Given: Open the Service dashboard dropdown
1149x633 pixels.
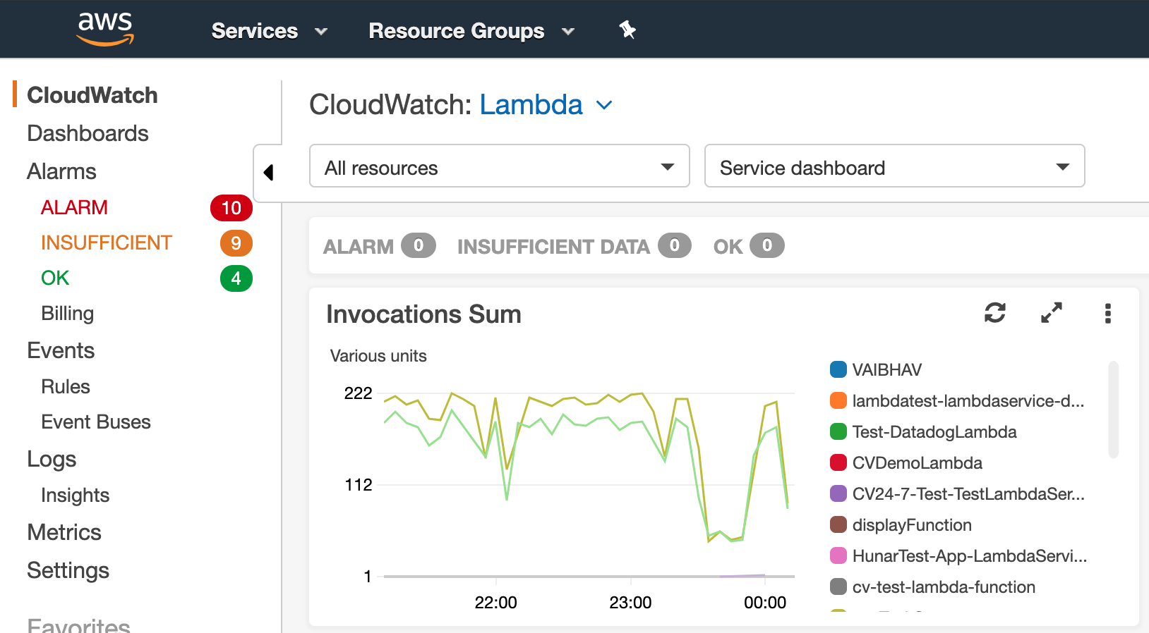Looking at the screenshot, I should pos(895,166).
